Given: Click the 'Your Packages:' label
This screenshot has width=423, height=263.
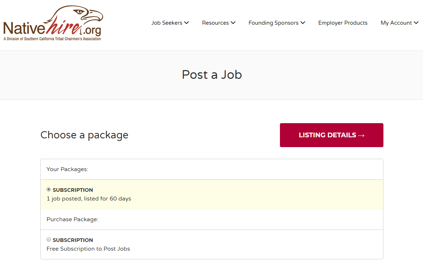Looking at the screenshot, I should (x=68, y=169).
